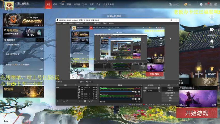Open source properties gear in sources toolbar
This screenshot has height=124, width=220.
pos(85,101)
